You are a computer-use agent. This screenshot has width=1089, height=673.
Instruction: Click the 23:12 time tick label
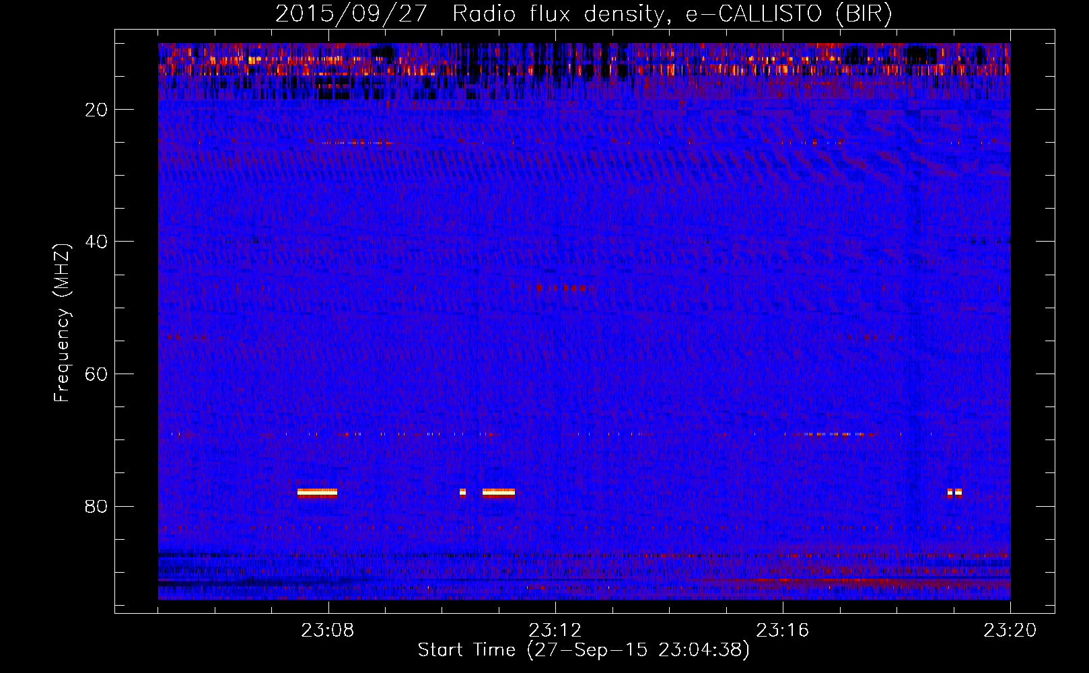[555, 631]
